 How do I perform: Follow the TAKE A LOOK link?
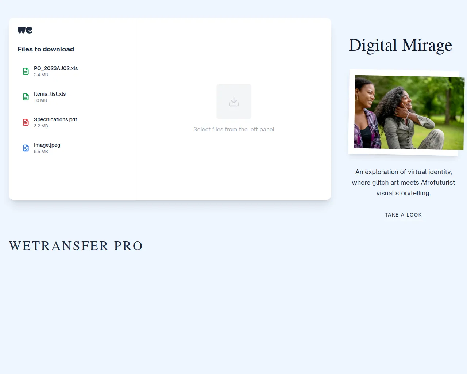[403, 215]
